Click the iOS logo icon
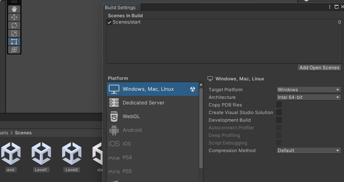 pyautogui.click(x=114, y=144)
